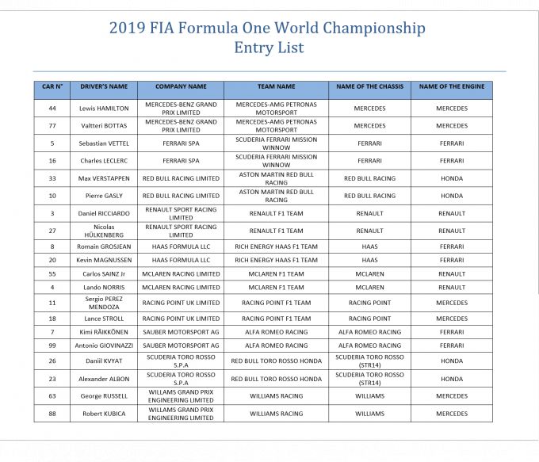Select the Sebastian VETTEL driver cell
Screen dimensions: 539x462
pyautogui.click(x=103, y=143)
